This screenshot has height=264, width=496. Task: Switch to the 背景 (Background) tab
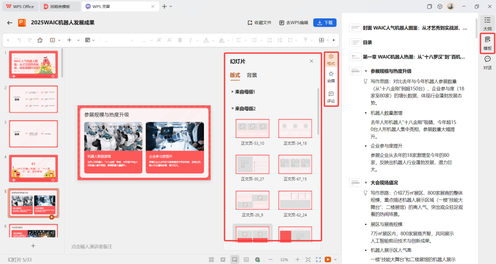pos(252,75)
